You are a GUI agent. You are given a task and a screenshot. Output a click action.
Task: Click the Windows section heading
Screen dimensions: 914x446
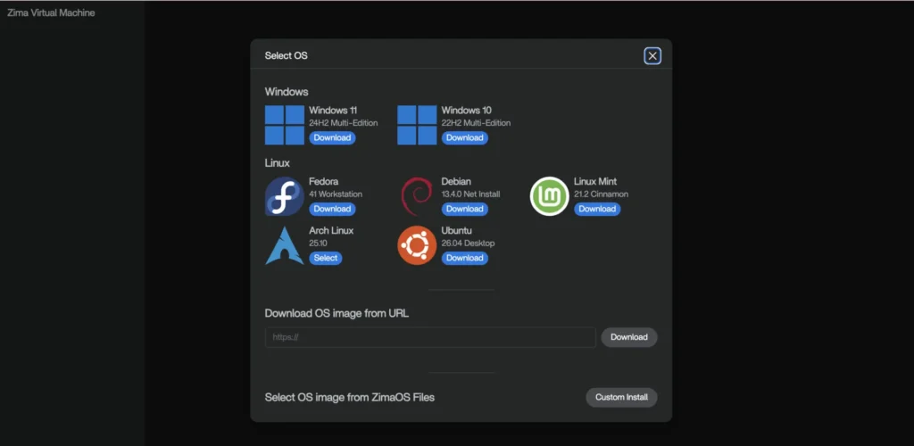(x=287, y=92)
